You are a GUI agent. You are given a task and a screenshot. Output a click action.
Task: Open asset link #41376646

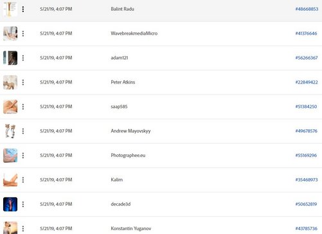coord(306,33)
